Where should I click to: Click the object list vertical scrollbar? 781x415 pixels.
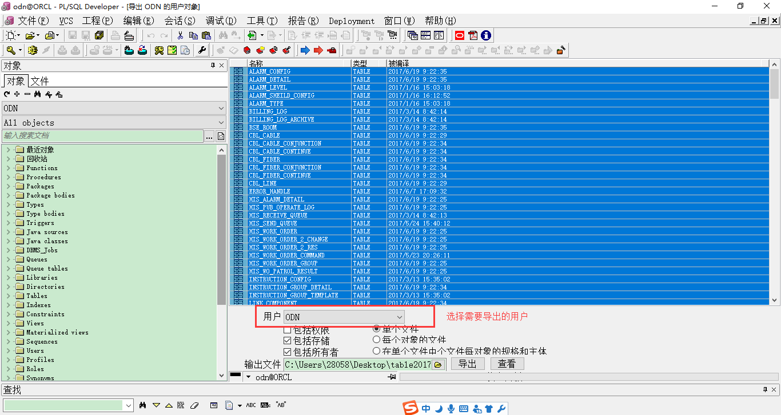(775, 183)
